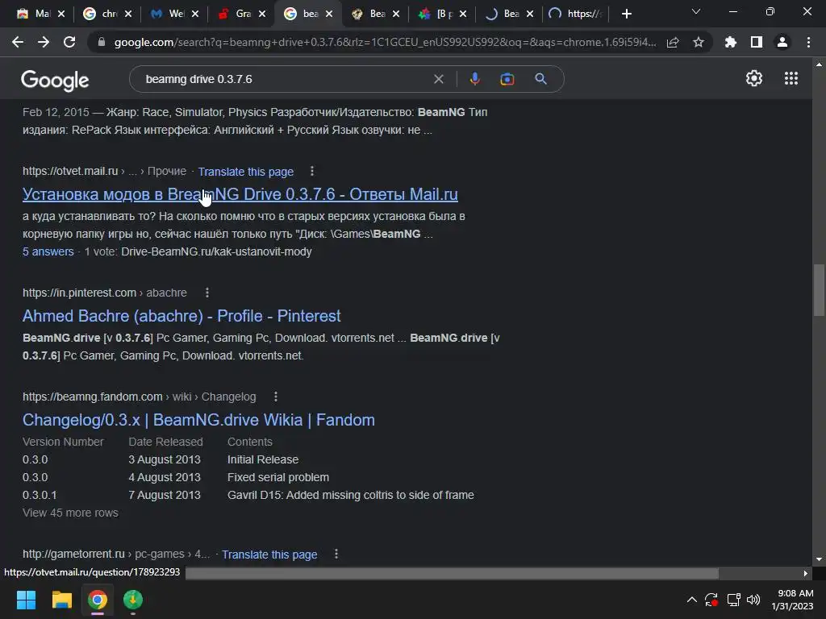
Task: Switch to the loading 'https://' tab
Action: point(574,14)
